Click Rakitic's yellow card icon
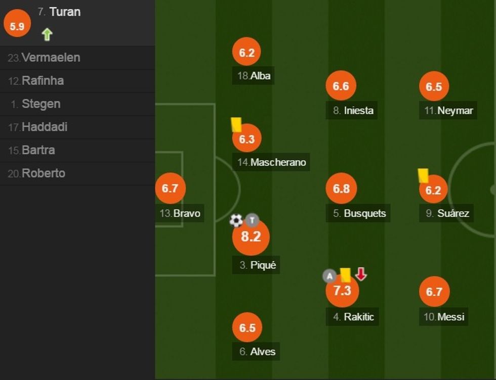496x380 pixels. click(346, 275)
